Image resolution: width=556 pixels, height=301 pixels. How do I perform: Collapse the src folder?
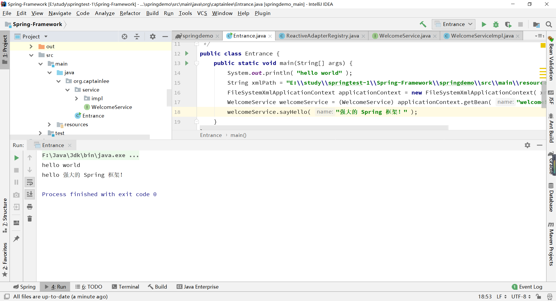(x=31, y=55)
